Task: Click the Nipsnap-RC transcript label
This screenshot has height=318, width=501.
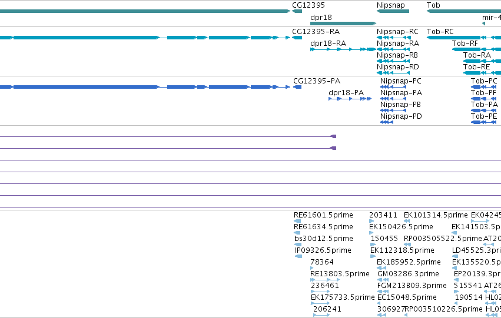Action: coord(397,32)
